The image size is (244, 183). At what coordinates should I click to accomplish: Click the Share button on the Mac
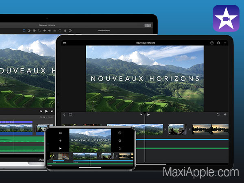tap(148, 25)
